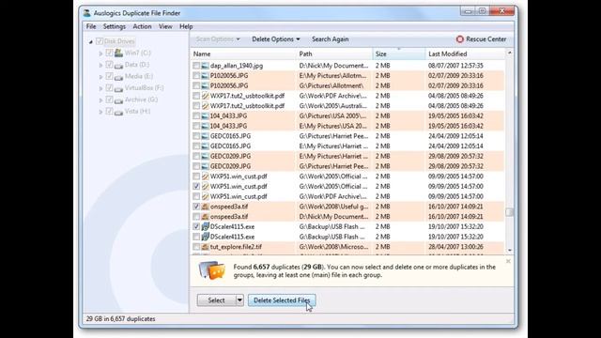Open the View menu

coord(165,26)
